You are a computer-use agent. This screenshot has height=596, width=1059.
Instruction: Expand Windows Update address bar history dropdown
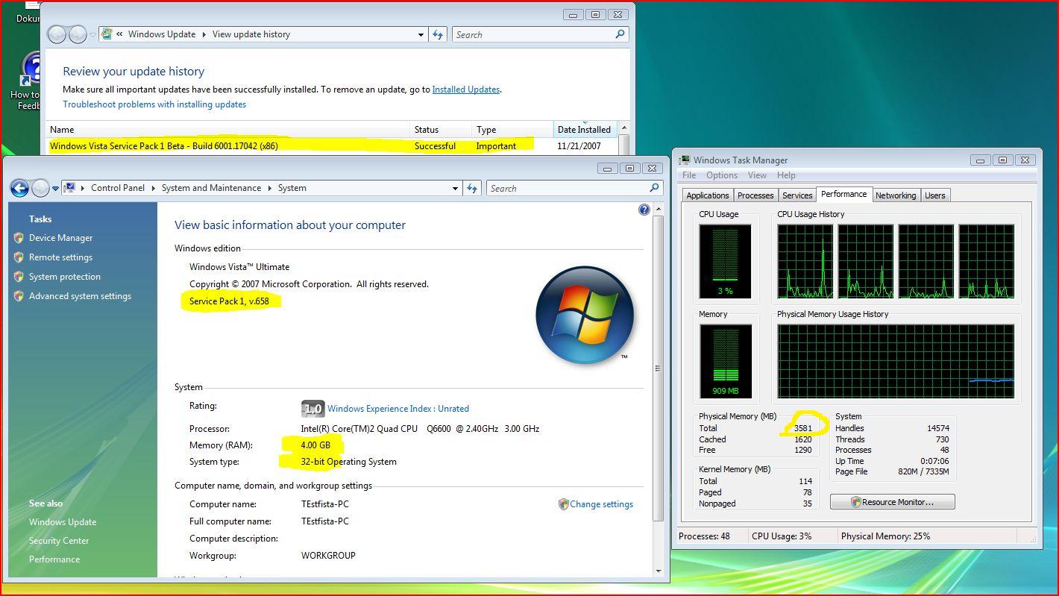coord(421,34)
